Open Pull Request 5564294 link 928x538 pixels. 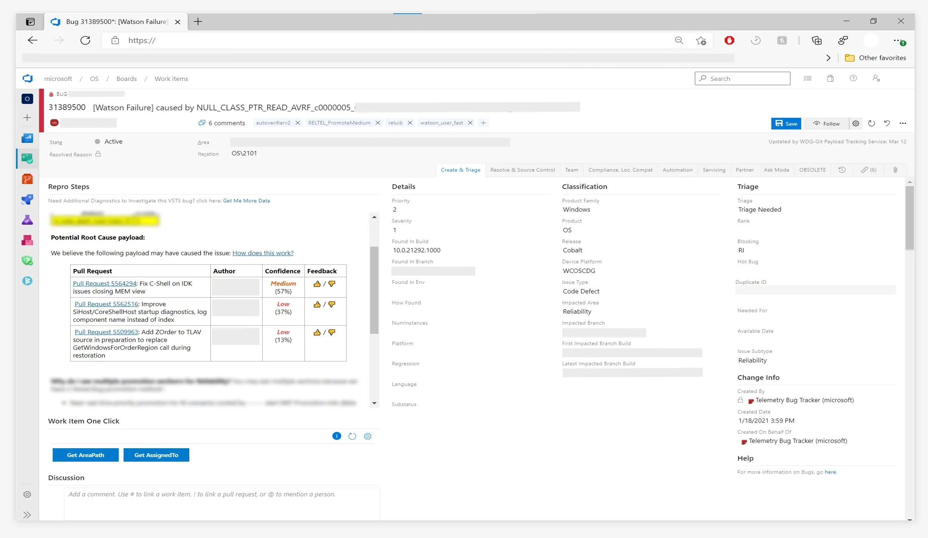pos(105,283)
